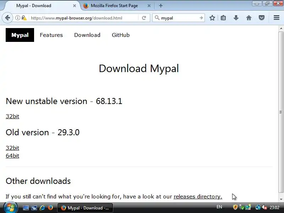Click the padlock warning icon in address bar
Viewport: 284px width, 213px height.
[x=24, y=18]
